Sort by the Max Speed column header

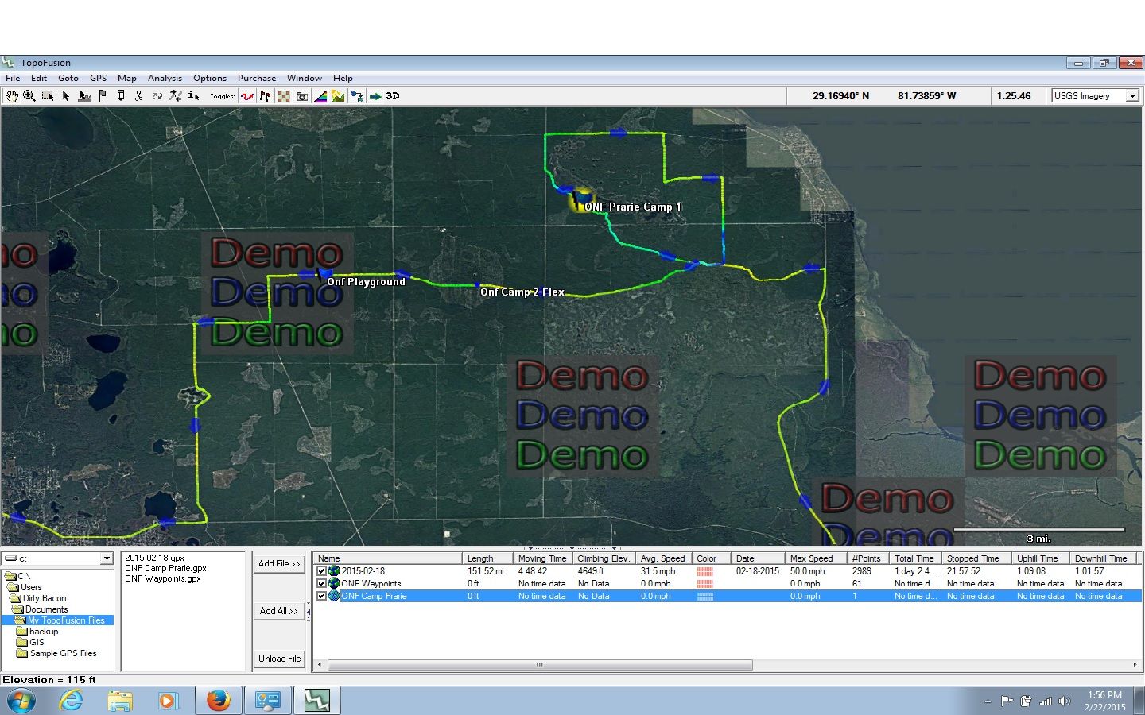tap(816, 558)
